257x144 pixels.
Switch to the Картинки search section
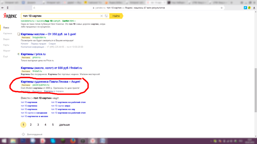8,33
